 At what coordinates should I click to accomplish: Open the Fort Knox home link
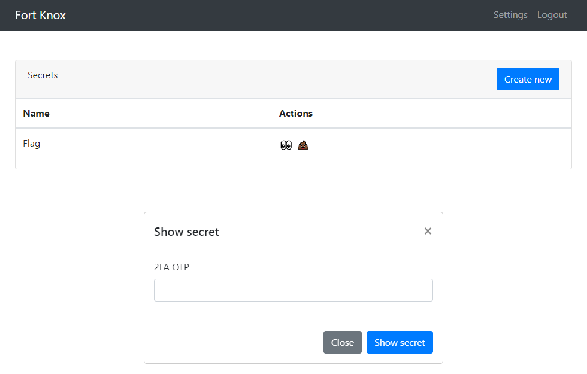tap(41, 15)
